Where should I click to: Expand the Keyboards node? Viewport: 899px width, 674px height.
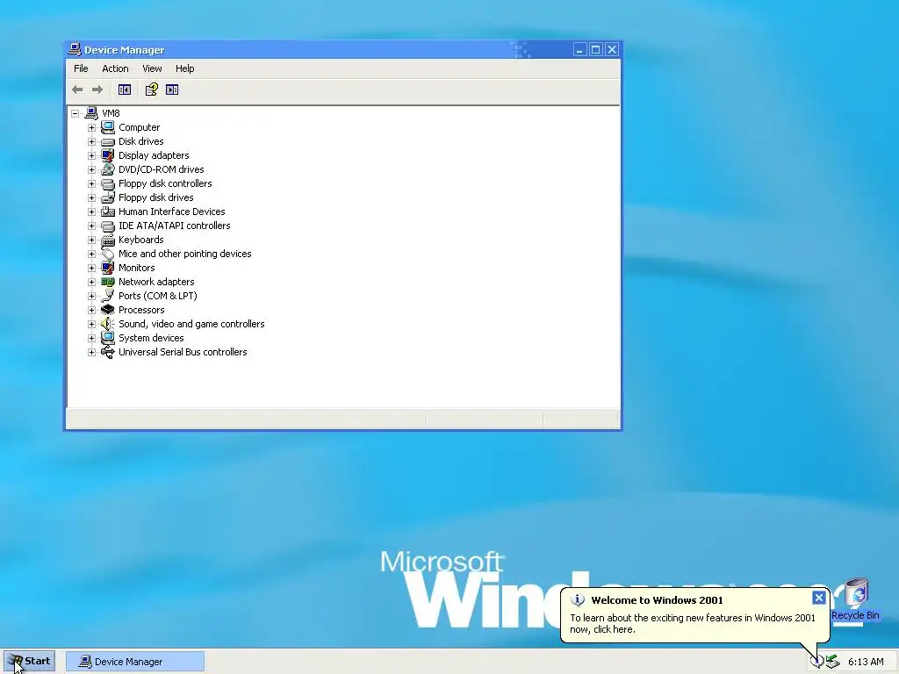click(91, 240)
